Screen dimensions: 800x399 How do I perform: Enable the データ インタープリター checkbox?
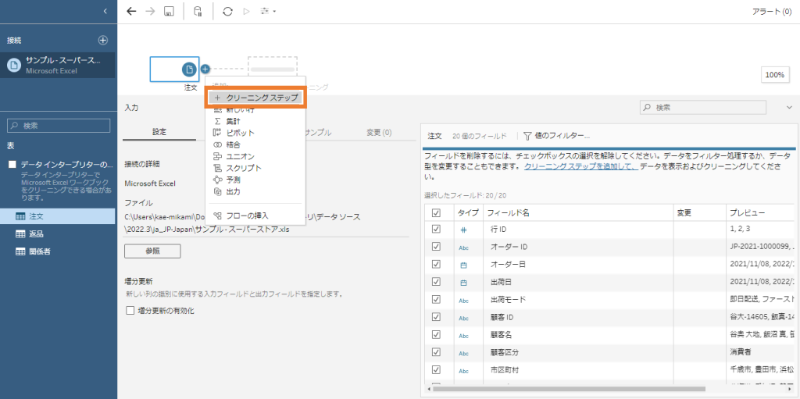point(12,165)
